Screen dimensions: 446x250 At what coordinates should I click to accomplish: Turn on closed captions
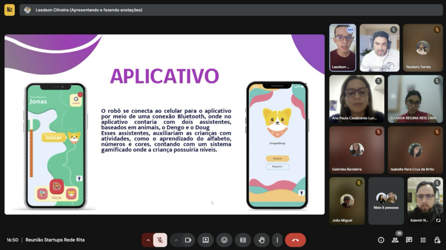click(243, 240)
